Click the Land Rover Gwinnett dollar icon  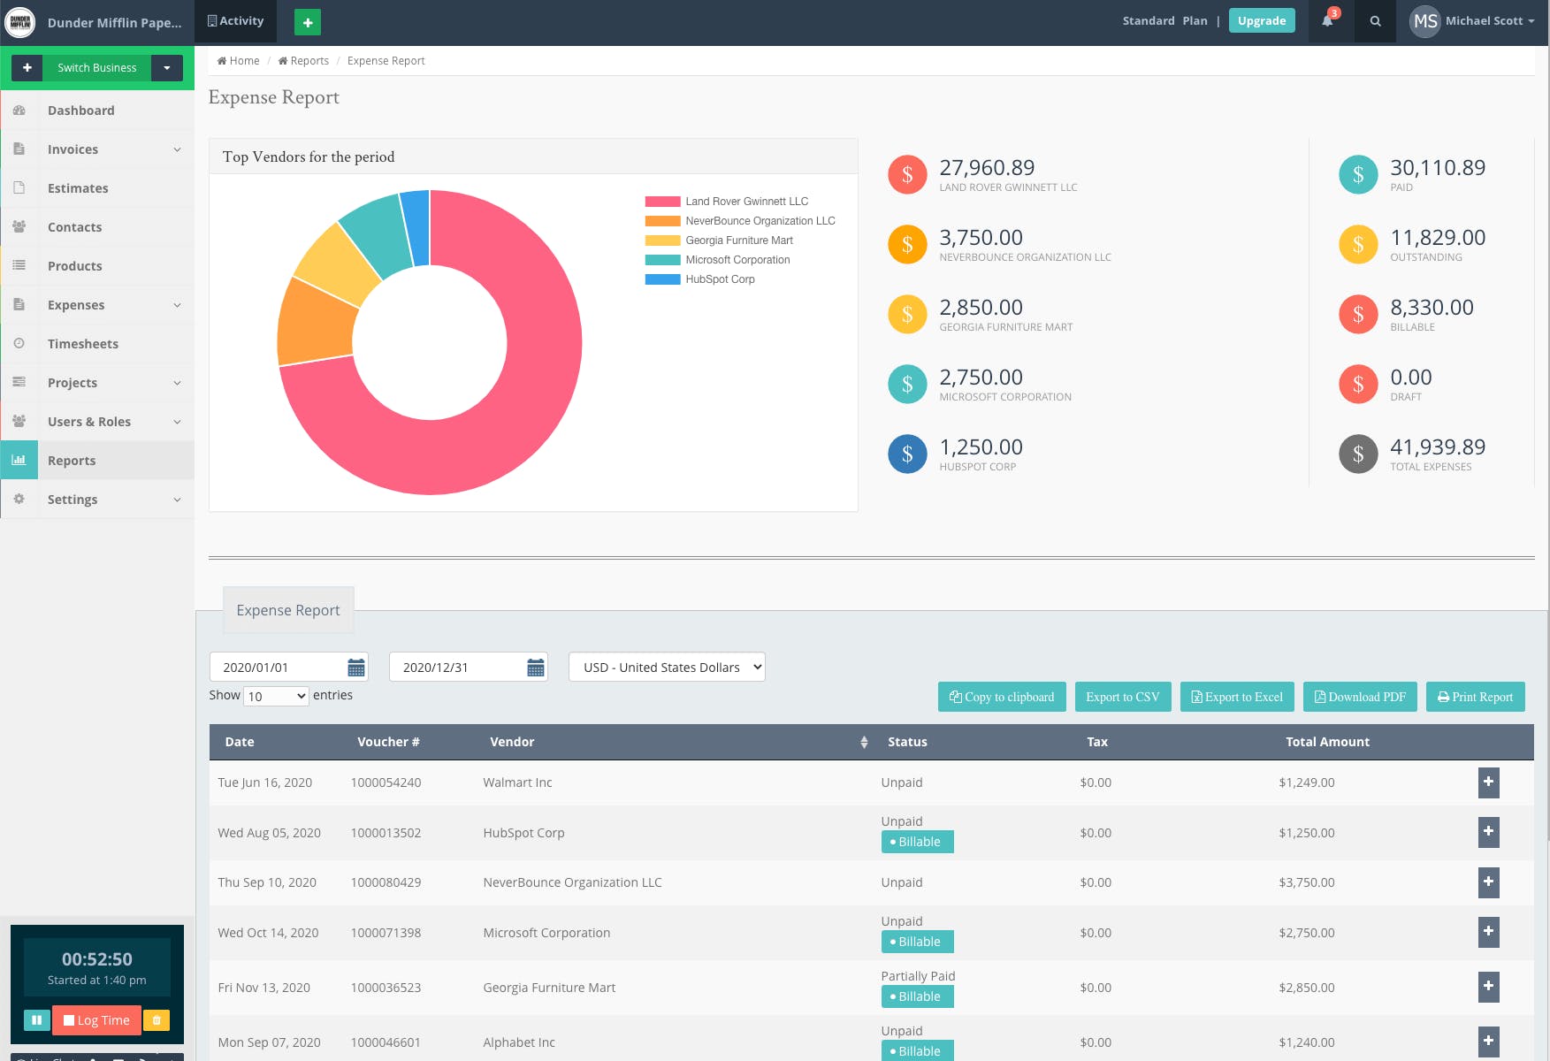[907, 175]
